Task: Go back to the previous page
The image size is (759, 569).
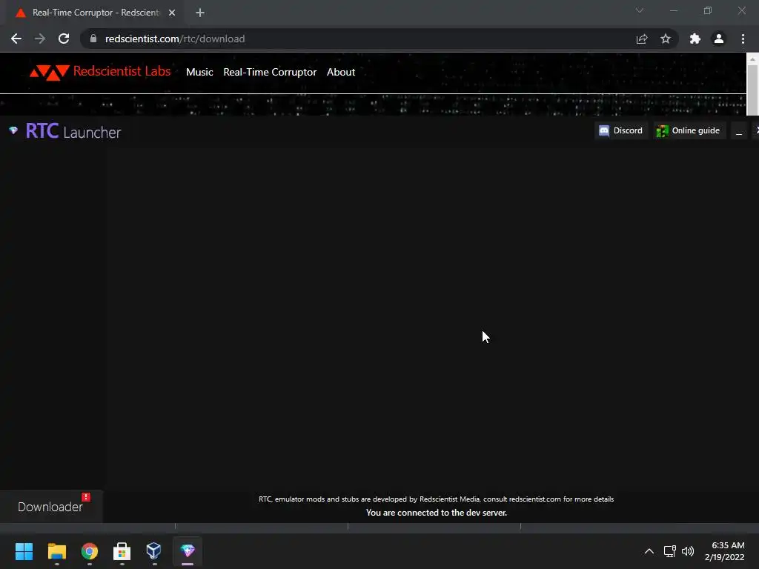Action: 16,39
